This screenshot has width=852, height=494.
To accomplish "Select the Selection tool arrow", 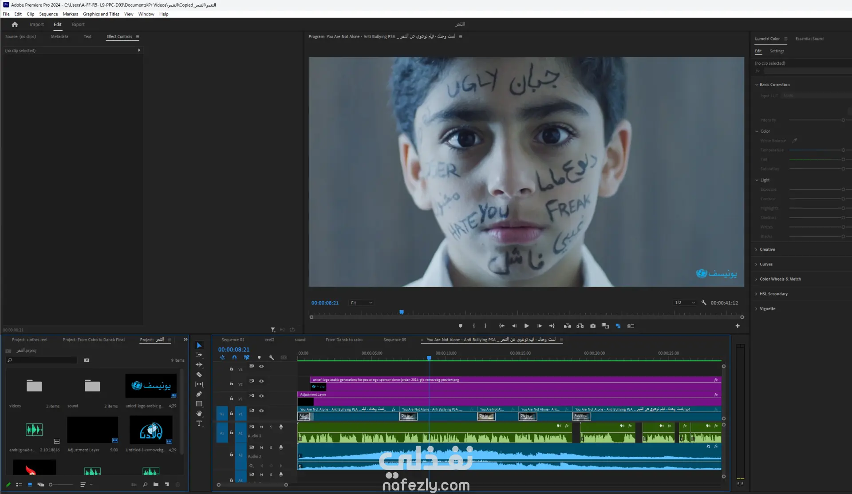I will [x=199, y=345].
